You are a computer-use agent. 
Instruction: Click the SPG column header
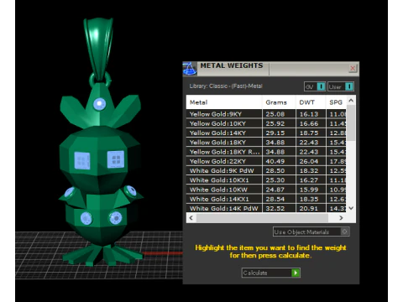click(x=336, y=102)
